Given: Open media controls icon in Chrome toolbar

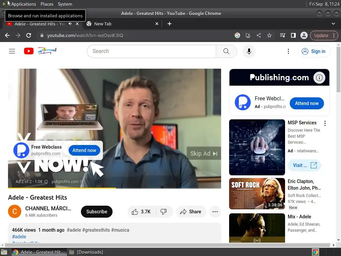Looking at the screenshot, I should click(x=282, y=35).
